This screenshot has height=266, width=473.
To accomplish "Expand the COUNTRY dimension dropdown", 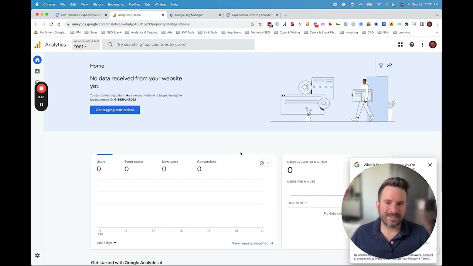I will point(298,203).
